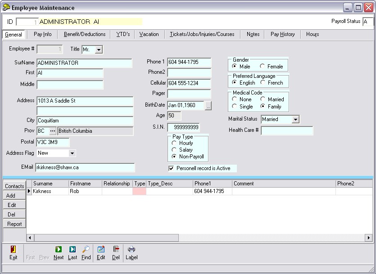Choose the Hourly pay type option
The height and width of the screenshot is (274, 376).
tap(174, 143)
